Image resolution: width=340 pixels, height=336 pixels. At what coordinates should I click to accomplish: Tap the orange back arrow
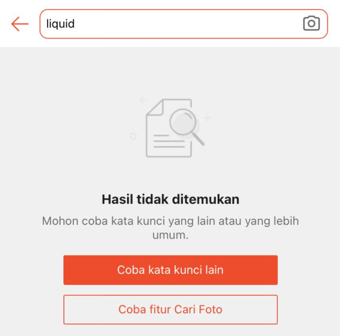[x=20, y=24]
